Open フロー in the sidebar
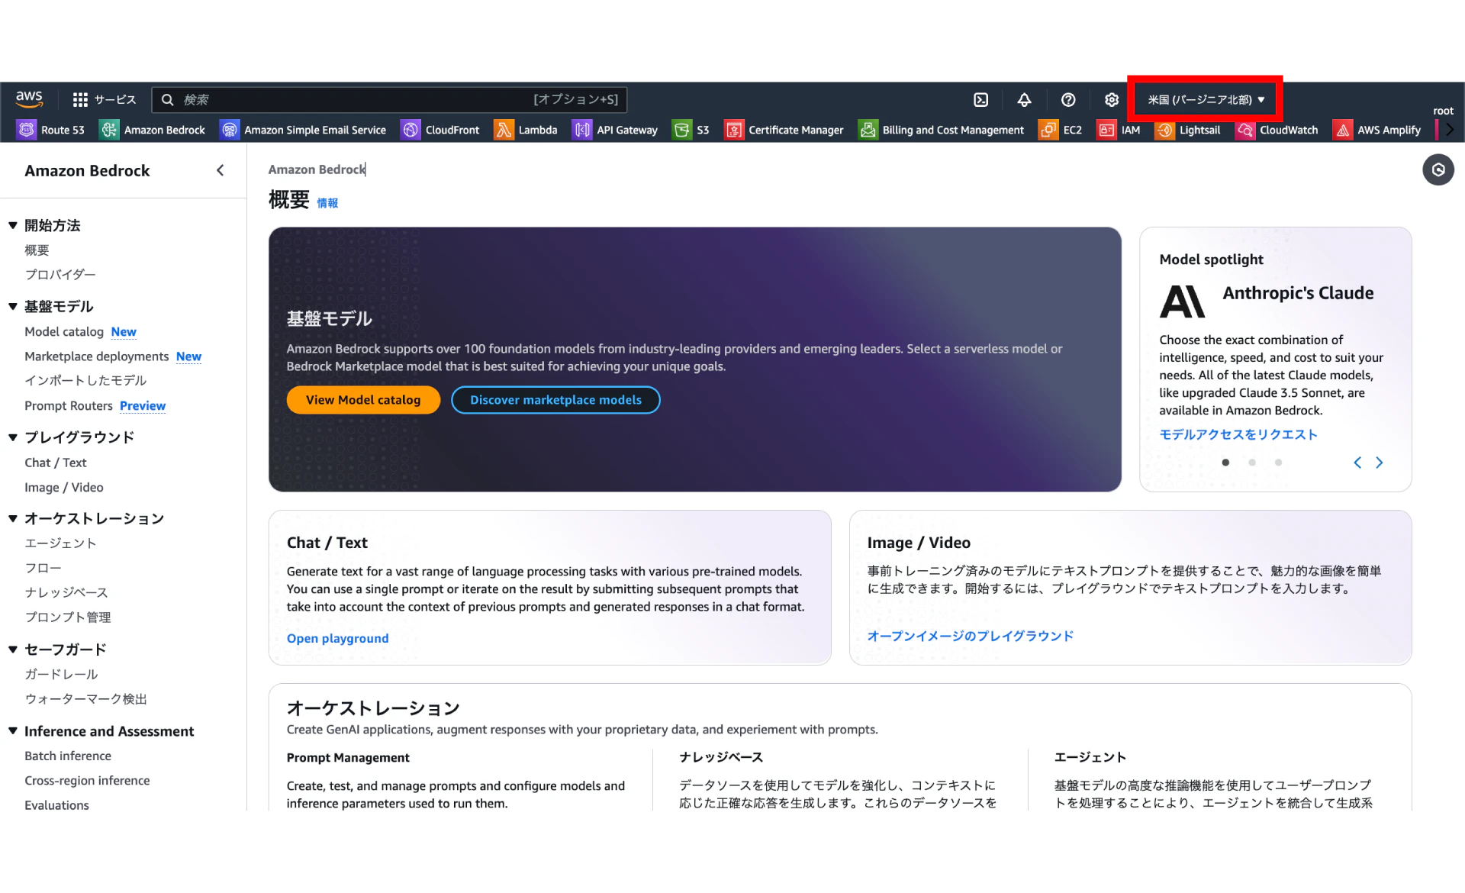Screen dimensions: 1465x893 point(43,568)
